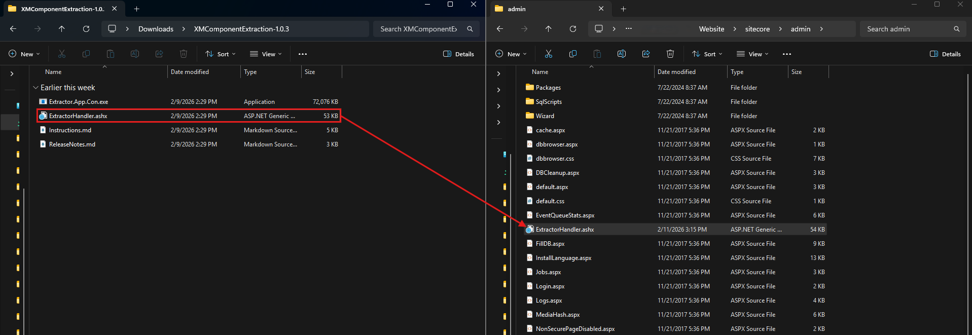Select Extractor.App.Con.exe file

tap(189, 102)
